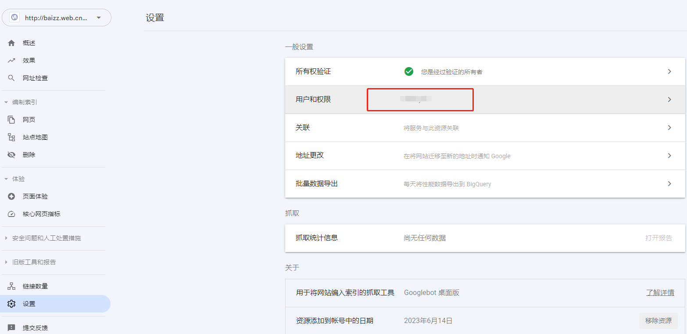Click the 设置 page title
The image size is (687, 334).
(155, 18)
